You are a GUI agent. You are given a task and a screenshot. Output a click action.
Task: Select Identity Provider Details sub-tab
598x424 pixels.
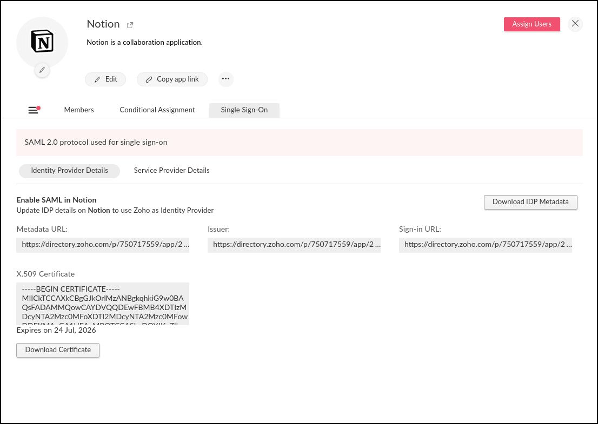[69, 171]
